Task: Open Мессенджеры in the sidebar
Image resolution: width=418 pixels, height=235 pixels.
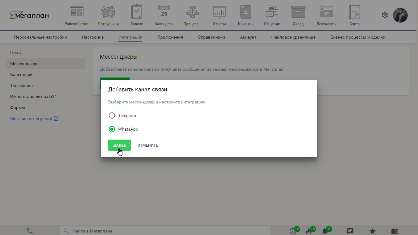Action: (x=46, y=64)
